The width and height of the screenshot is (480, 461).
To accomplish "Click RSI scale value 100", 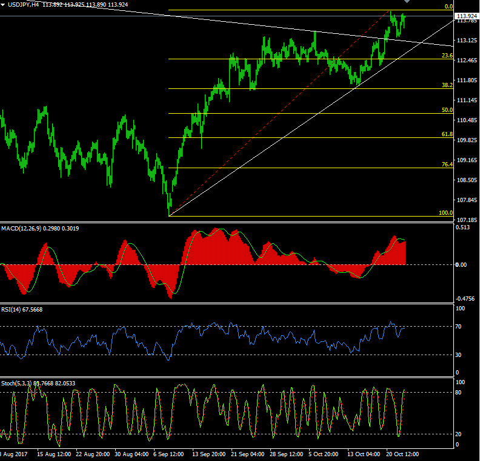I will pos(461,309).
